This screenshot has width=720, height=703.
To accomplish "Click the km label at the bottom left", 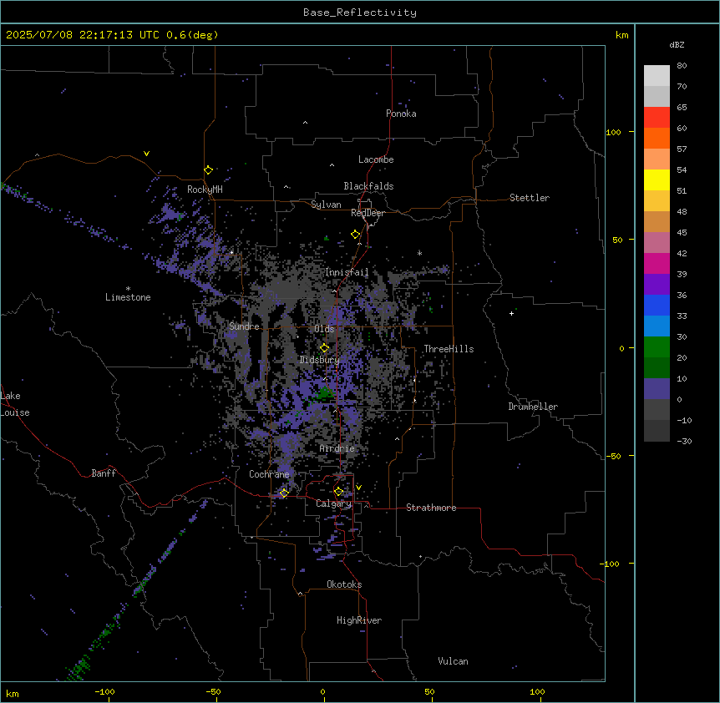I will (13, 694).
